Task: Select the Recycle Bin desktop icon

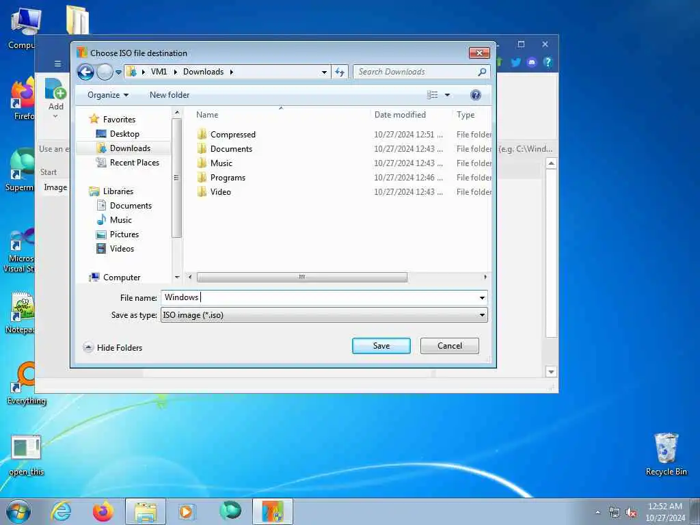Action: point(666,454)
